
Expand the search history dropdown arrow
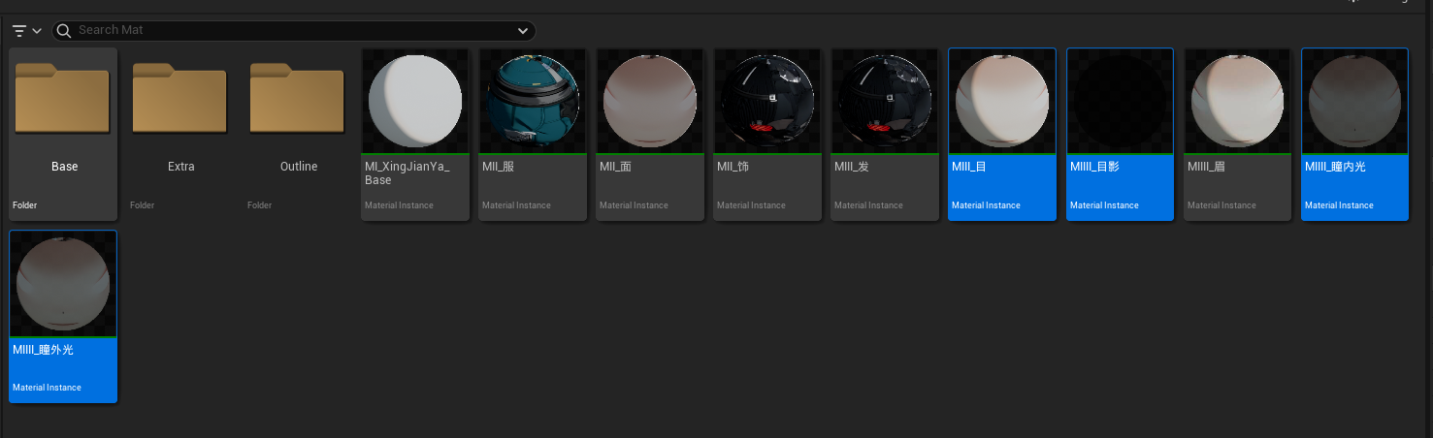[524, 31]
